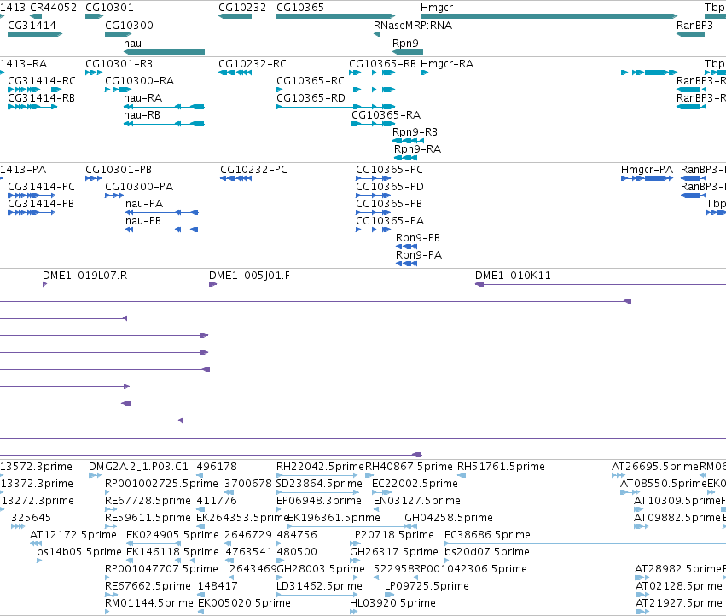Image resolution: width=726 pixels, height=616 pixels.
Task: Click the AT12172.5prime EST label
Action: [73, 535]
